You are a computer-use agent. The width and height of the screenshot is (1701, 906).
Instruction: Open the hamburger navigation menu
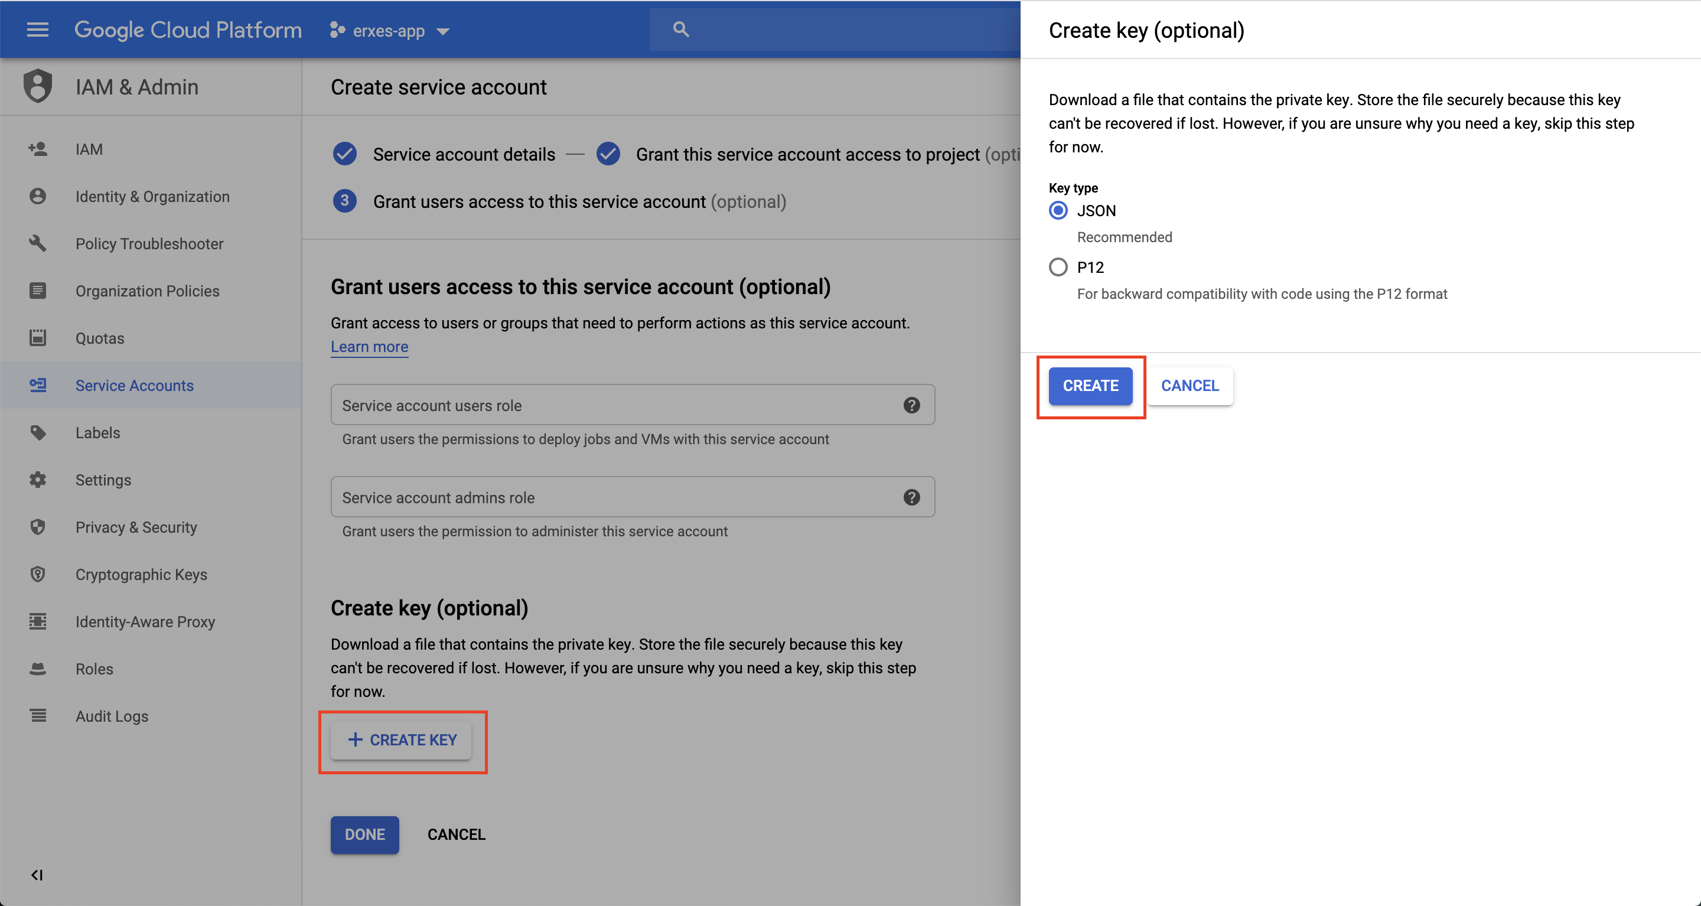[x=38, y=30]
